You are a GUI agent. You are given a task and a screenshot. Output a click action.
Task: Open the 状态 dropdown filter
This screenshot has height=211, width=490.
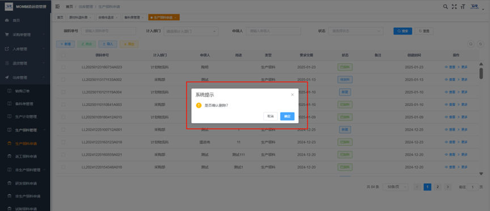(356, 31)
